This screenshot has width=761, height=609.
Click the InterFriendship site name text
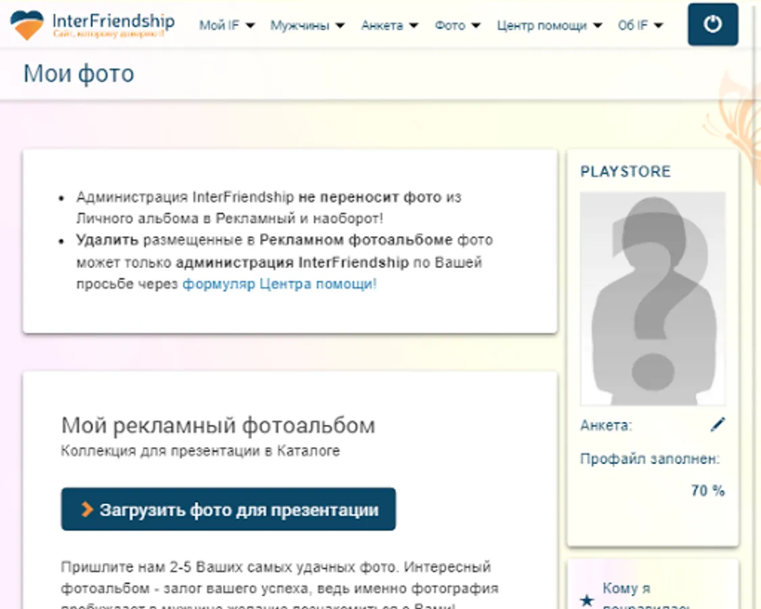113,20
